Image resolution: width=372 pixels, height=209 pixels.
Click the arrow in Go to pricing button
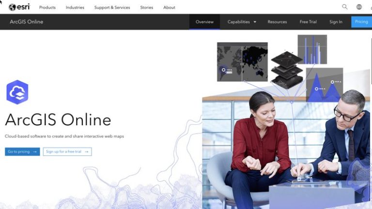[x=35, y=151]
